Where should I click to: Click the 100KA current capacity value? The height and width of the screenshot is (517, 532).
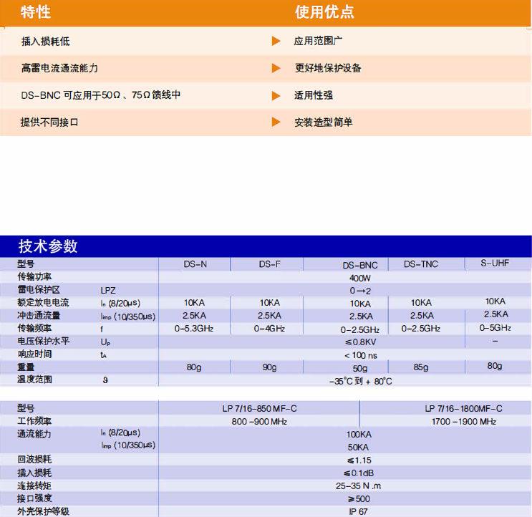click(359, 435)
